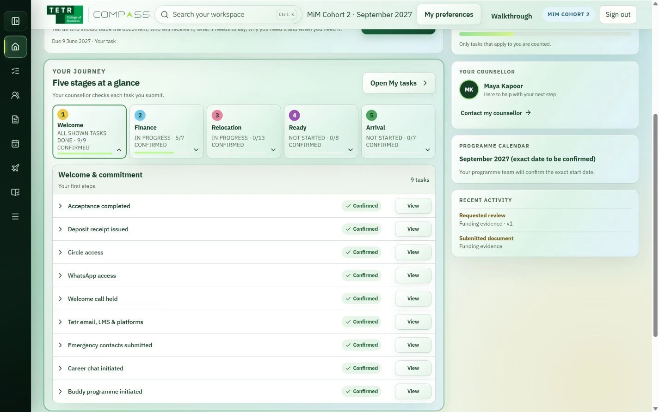This screenshot has height=412, width=659.
Task: Click the pink stage 3 number badge
Action: [217, 116]
